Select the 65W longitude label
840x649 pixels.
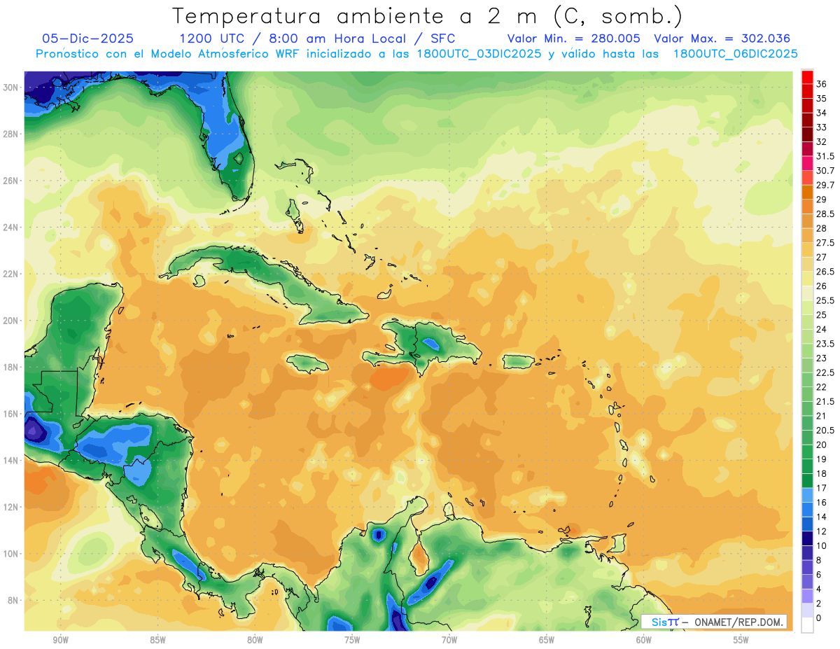(547, 641)
